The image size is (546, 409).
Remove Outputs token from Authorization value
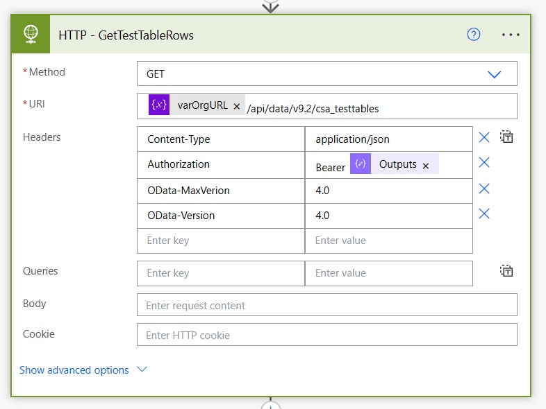pyautogui.click(x=426, y=166)
